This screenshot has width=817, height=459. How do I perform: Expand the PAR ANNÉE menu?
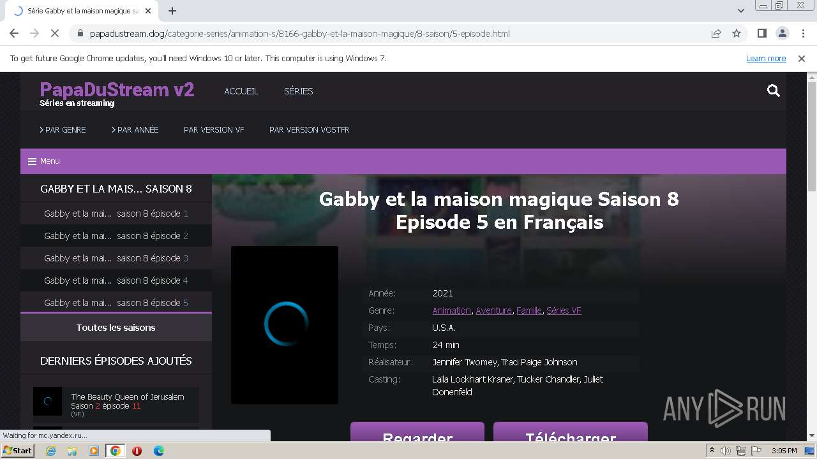click(x=135, y=129)
